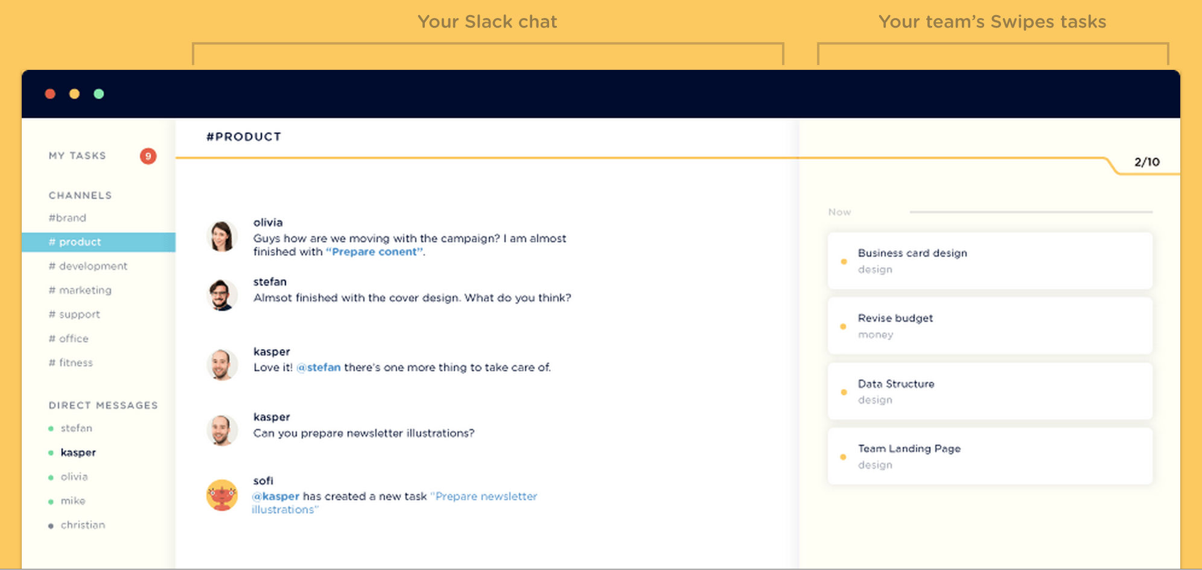This screenshot has height=570, width=1202.
Task: Click the @stefan mention in kasper's message
Action: pos(319,368)
